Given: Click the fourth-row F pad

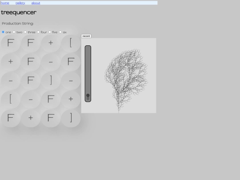Looking at the screenshot, I should point(51,100).
